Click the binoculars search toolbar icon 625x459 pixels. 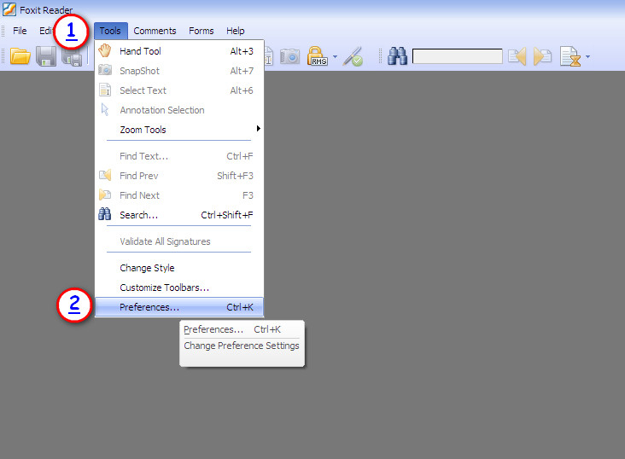[x=397, y=57]
